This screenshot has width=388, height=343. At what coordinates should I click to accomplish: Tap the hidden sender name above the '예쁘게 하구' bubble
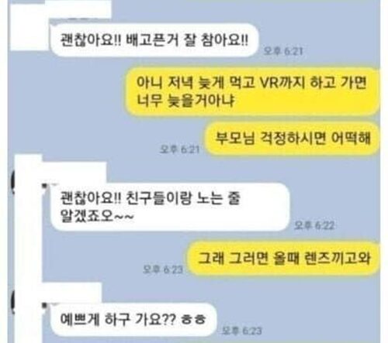pyautogui.click(x=72, y=293)
